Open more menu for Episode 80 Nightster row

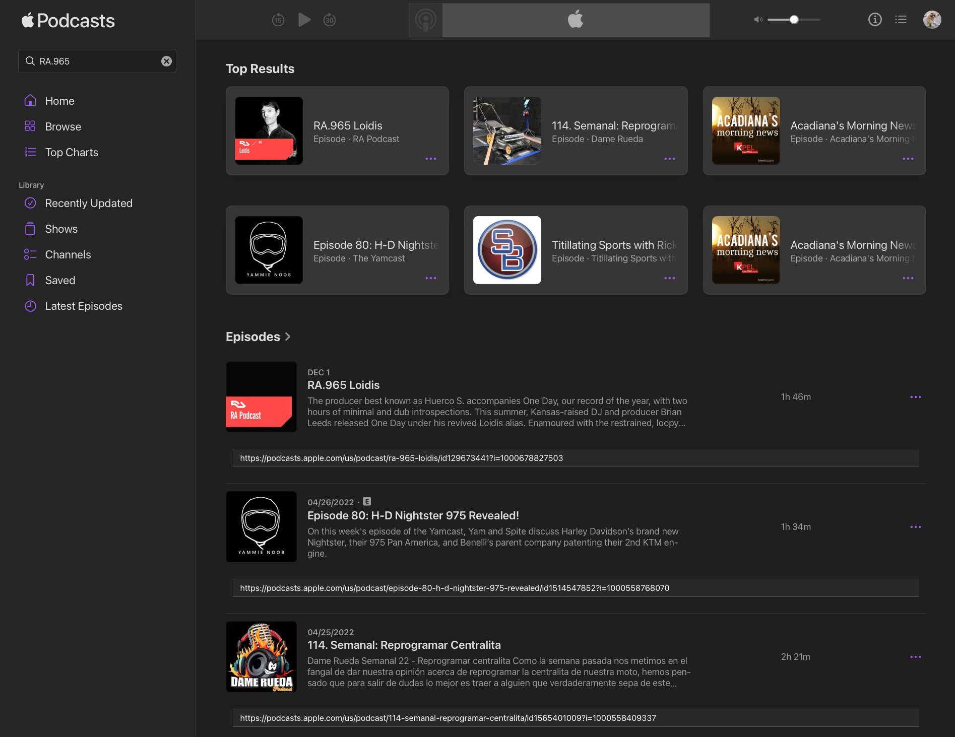coord(916,527)
